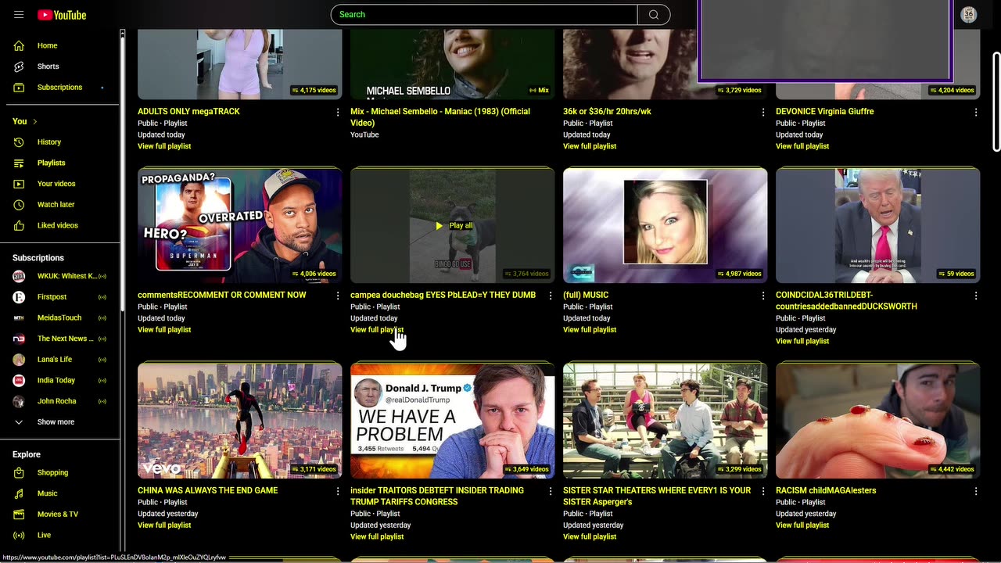Image resolution: width=1001 pixels, height=563 pixels.
Task: Open options for (full) MUSIC playlist
Action: (763, 296)
